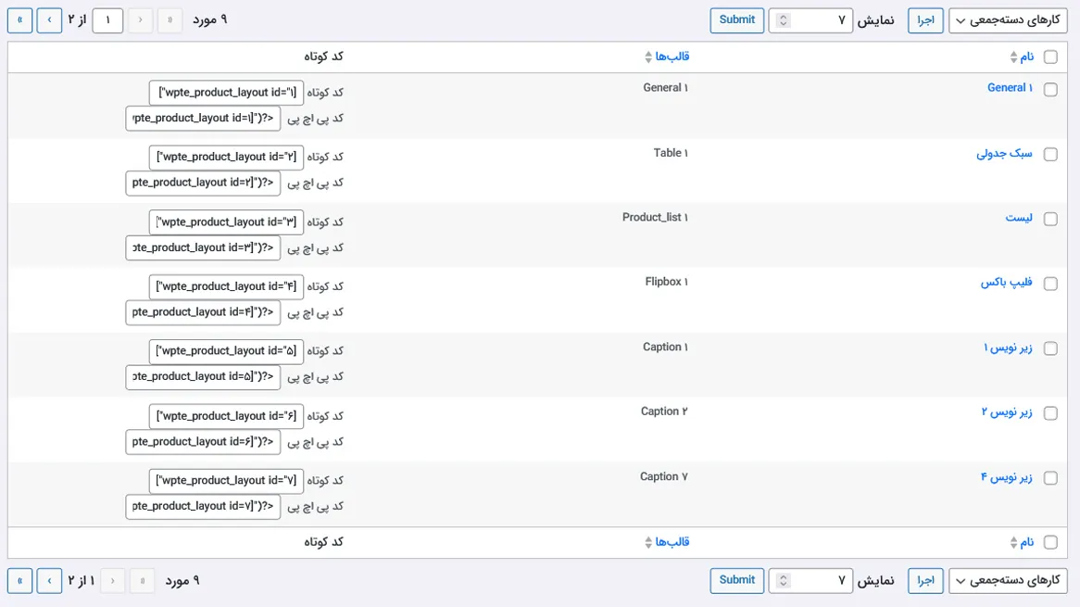Open the لیست layout link
Image resolution: width=1080 pixels, height=607 pixels.
click(x=1019, y=218)
